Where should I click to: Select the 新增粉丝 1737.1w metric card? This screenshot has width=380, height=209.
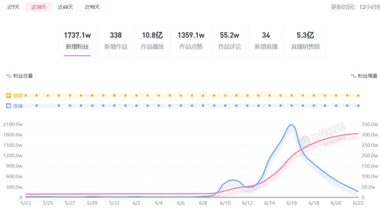point(77,40)
